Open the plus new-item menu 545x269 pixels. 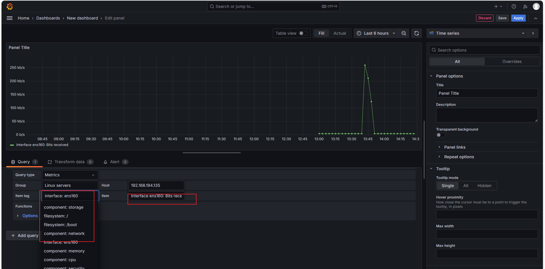[x=498, y=6]
